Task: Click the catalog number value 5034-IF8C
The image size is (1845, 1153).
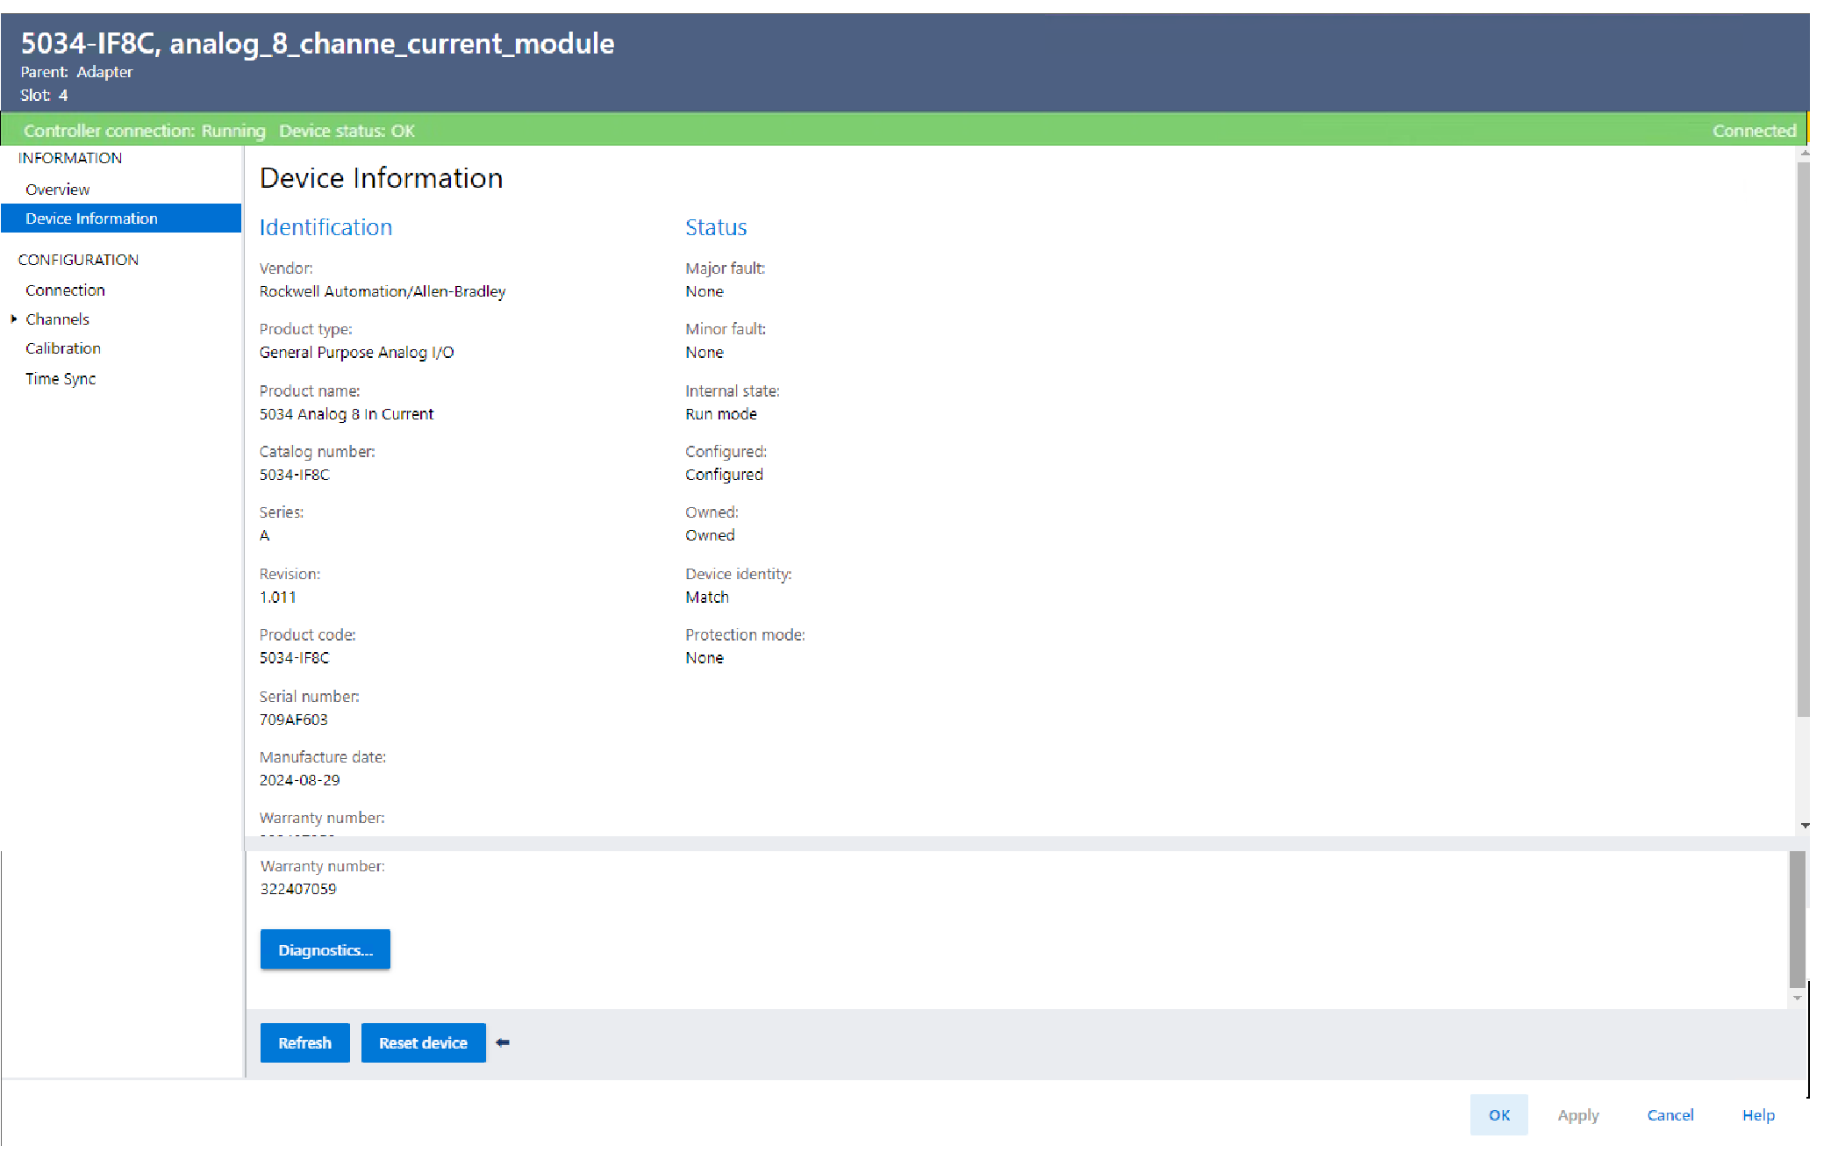Action: pyautogui.click(x=295, y=475)
